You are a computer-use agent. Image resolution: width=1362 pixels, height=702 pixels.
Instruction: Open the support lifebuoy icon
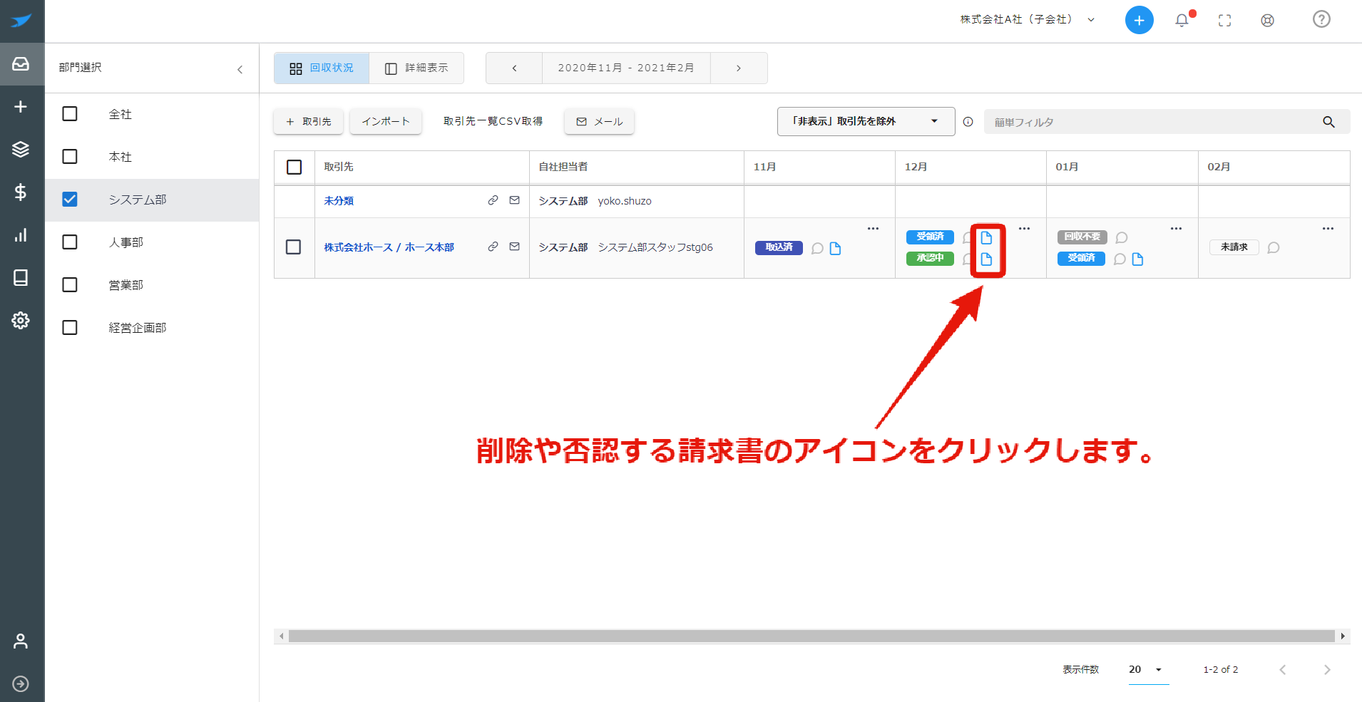[x=1267, y=21]
